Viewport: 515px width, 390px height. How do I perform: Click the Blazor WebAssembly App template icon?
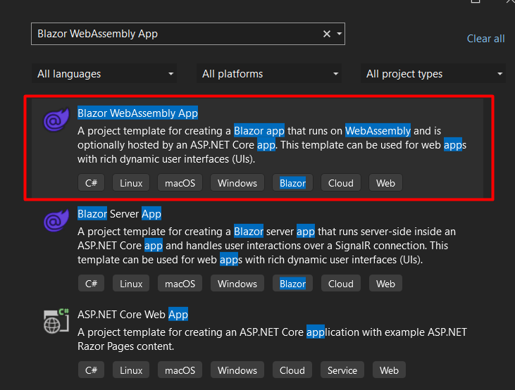click(56, 120)
